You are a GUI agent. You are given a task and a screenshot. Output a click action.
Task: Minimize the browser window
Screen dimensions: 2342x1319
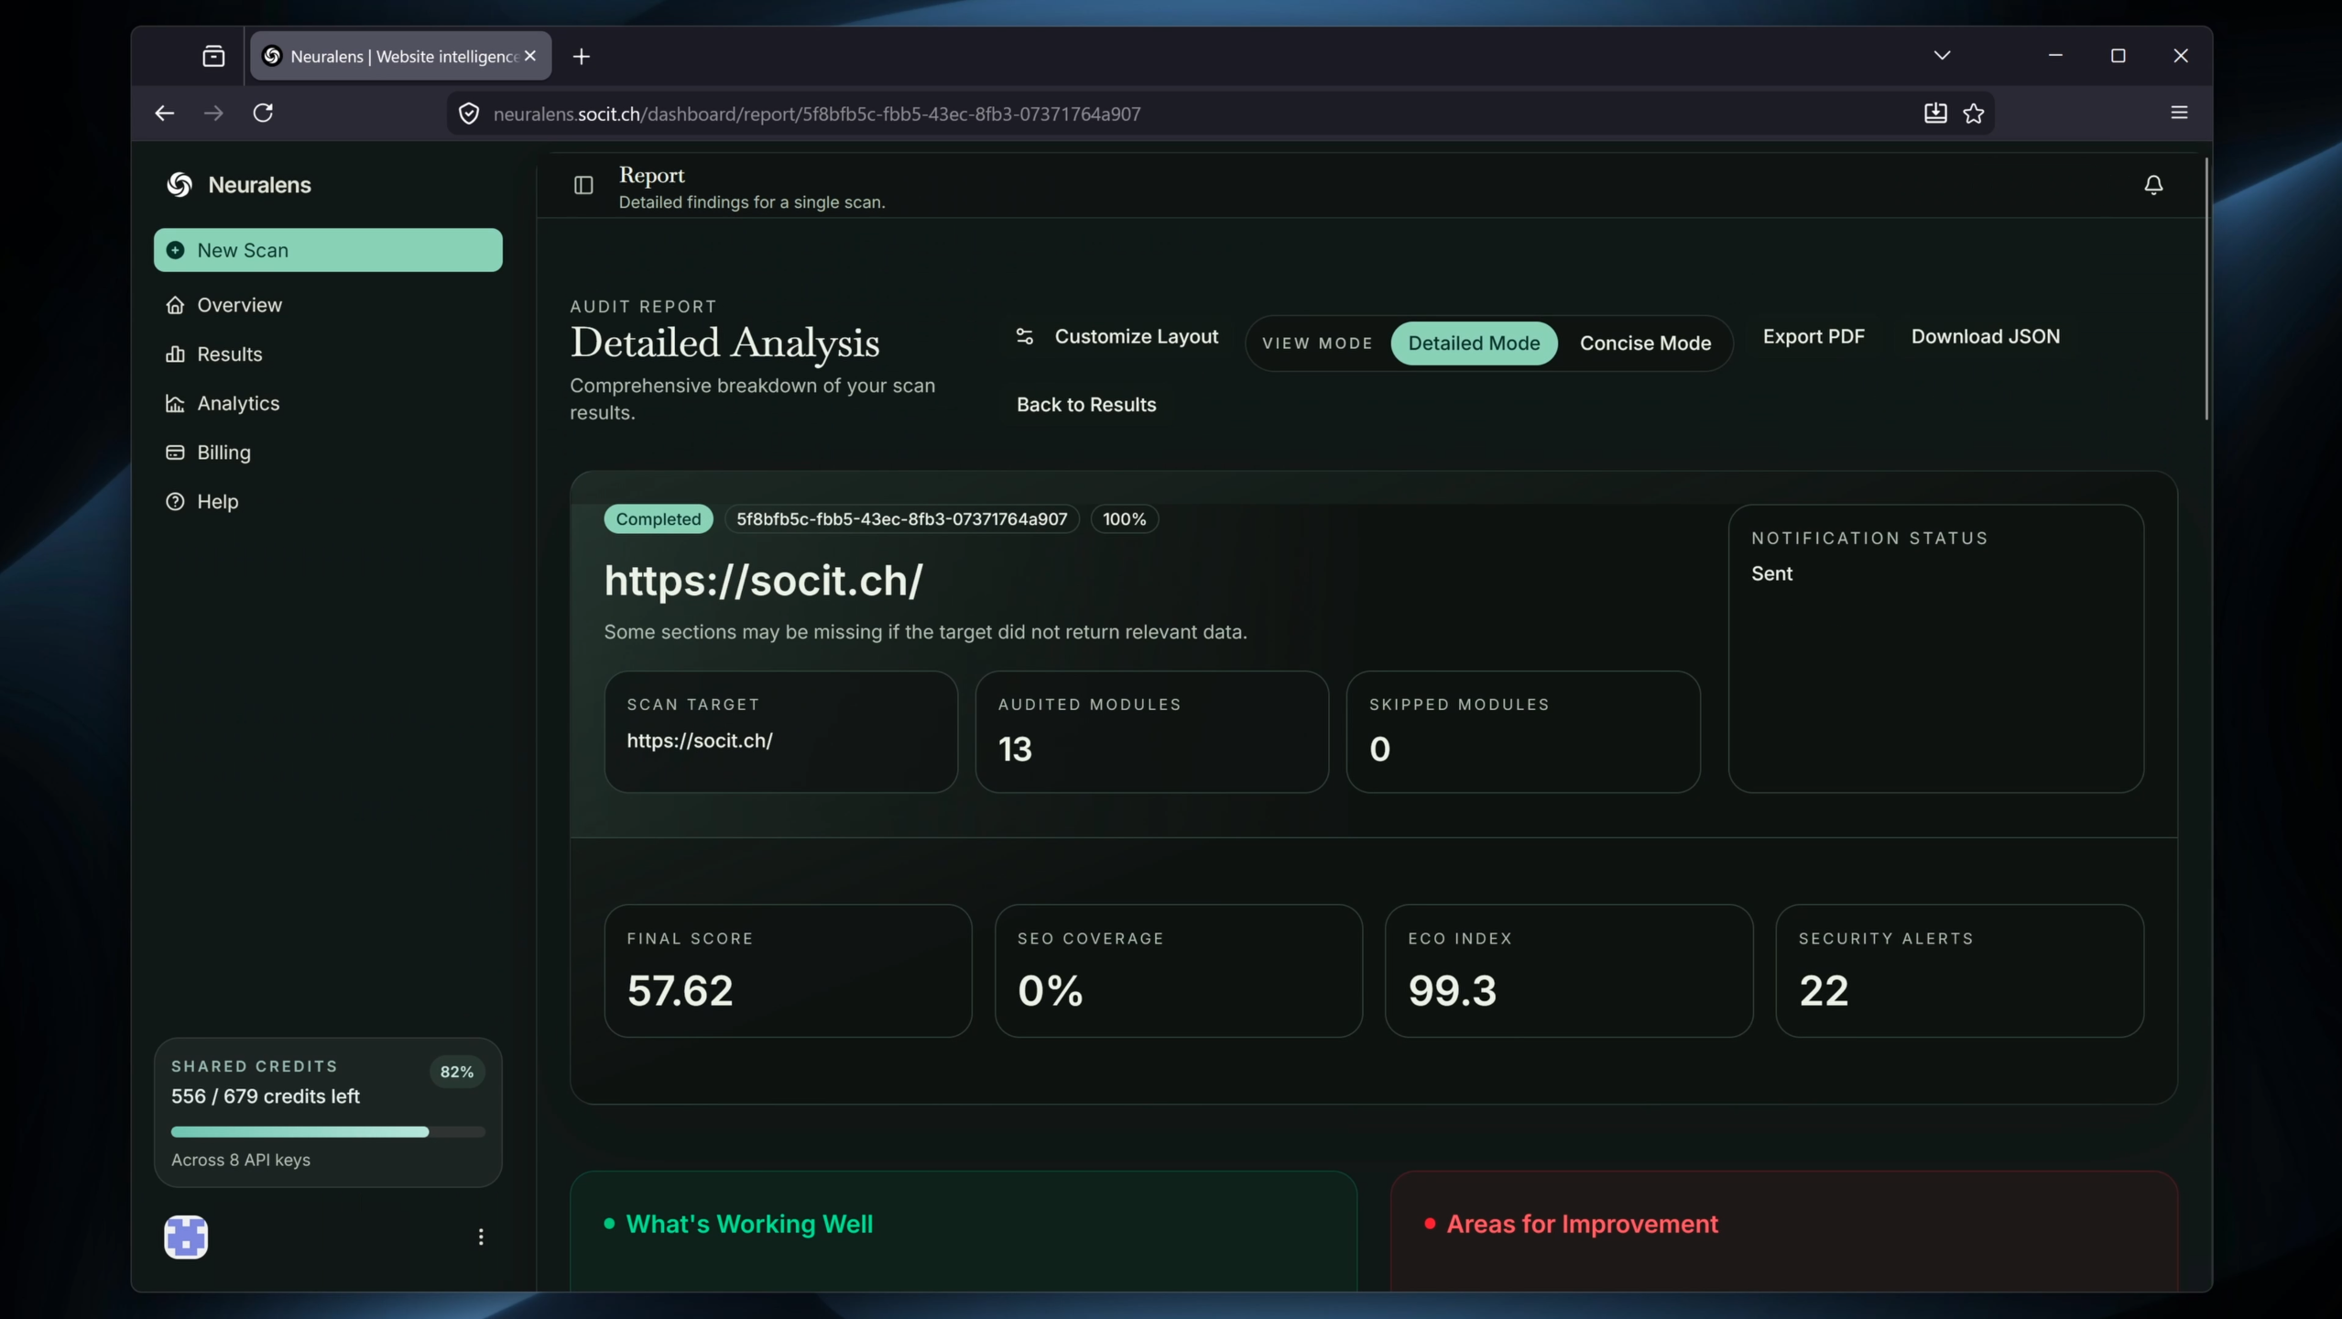point(2055,55)
